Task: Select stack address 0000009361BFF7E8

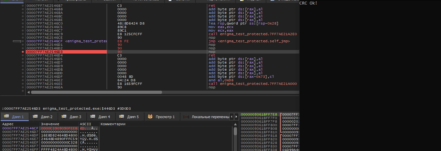Action: 259,114
